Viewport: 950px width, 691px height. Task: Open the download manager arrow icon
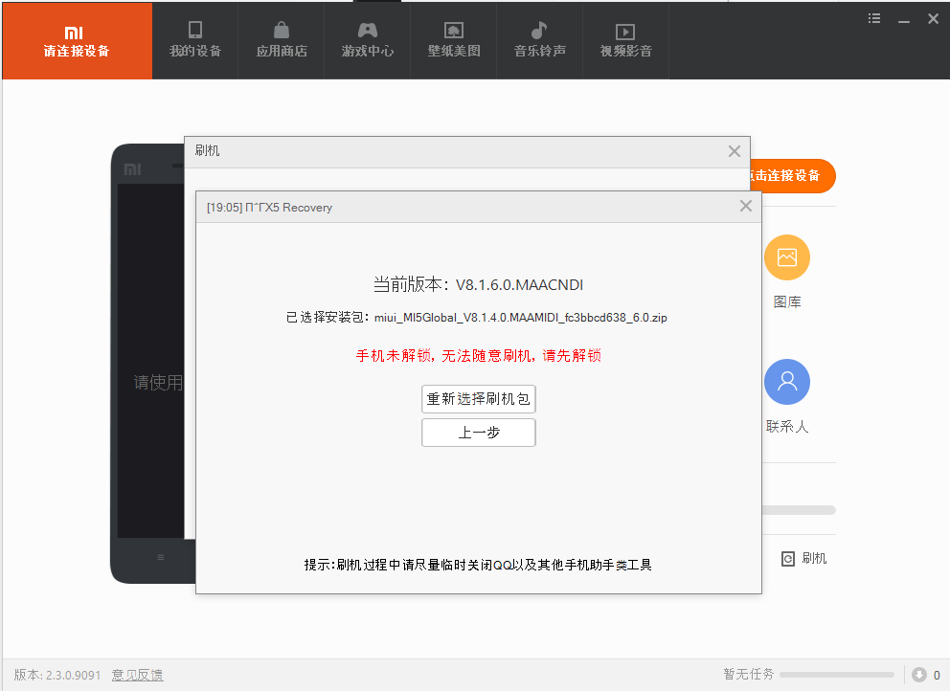(919, 675)
